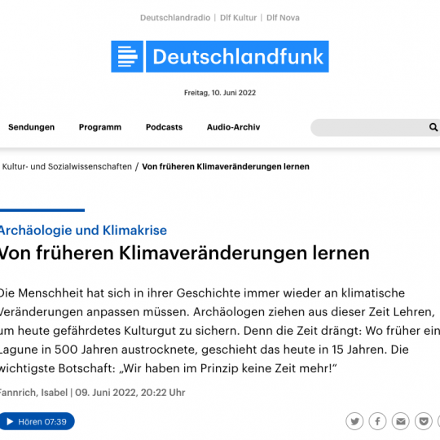The height and width of the screenshot is (440, 440).
Task: Open the Audio-Archiv navigation item
Action: [234, 127]
